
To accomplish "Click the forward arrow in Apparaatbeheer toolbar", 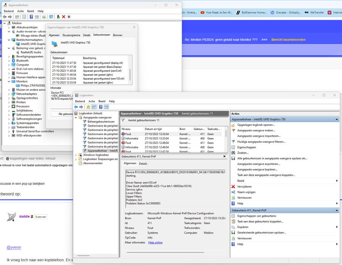I will click(10, 16).
